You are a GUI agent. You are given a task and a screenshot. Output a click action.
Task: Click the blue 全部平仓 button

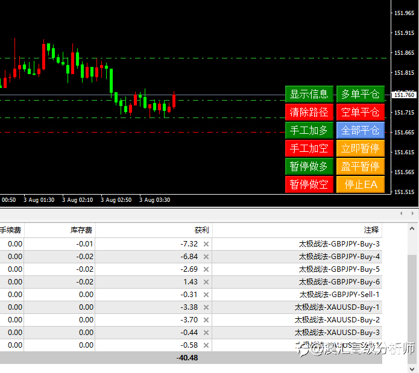tap(360, 130)
